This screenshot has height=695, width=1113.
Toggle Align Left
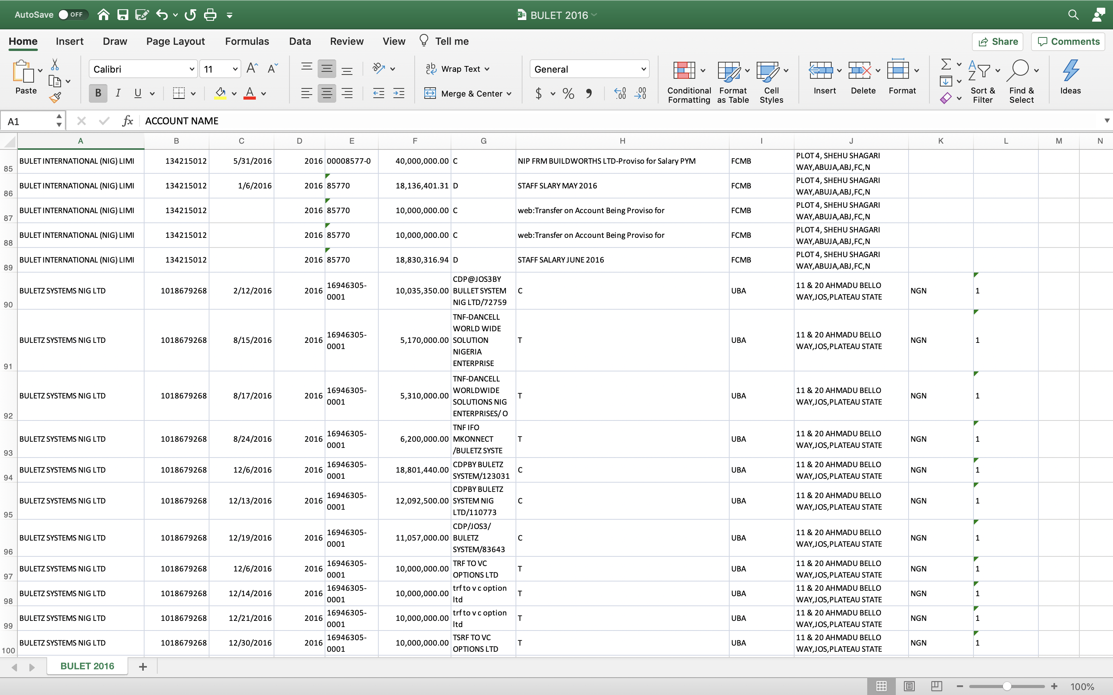pos(306,93)
